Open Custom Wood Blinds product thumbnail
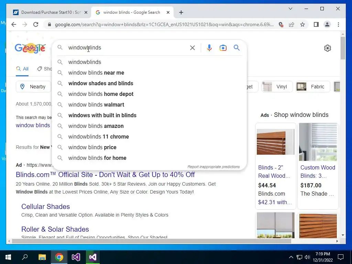 click(x=318, y=142)
